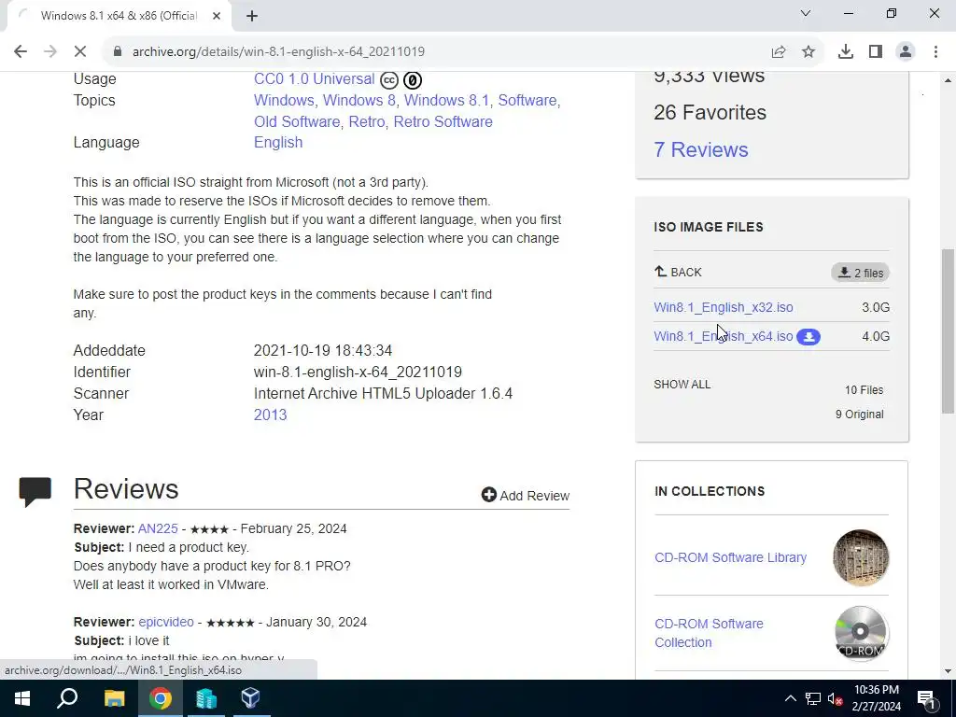Show hidden tray icons
This screenshot has width=956, height=717.
point(790,698)
